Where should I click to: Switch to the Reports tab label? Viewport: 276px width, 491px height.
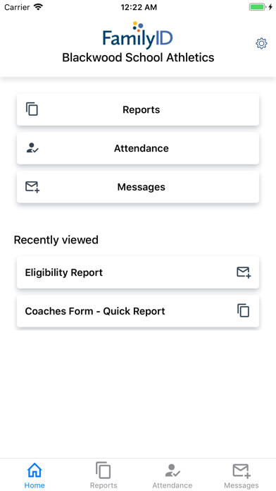[103, 485]
